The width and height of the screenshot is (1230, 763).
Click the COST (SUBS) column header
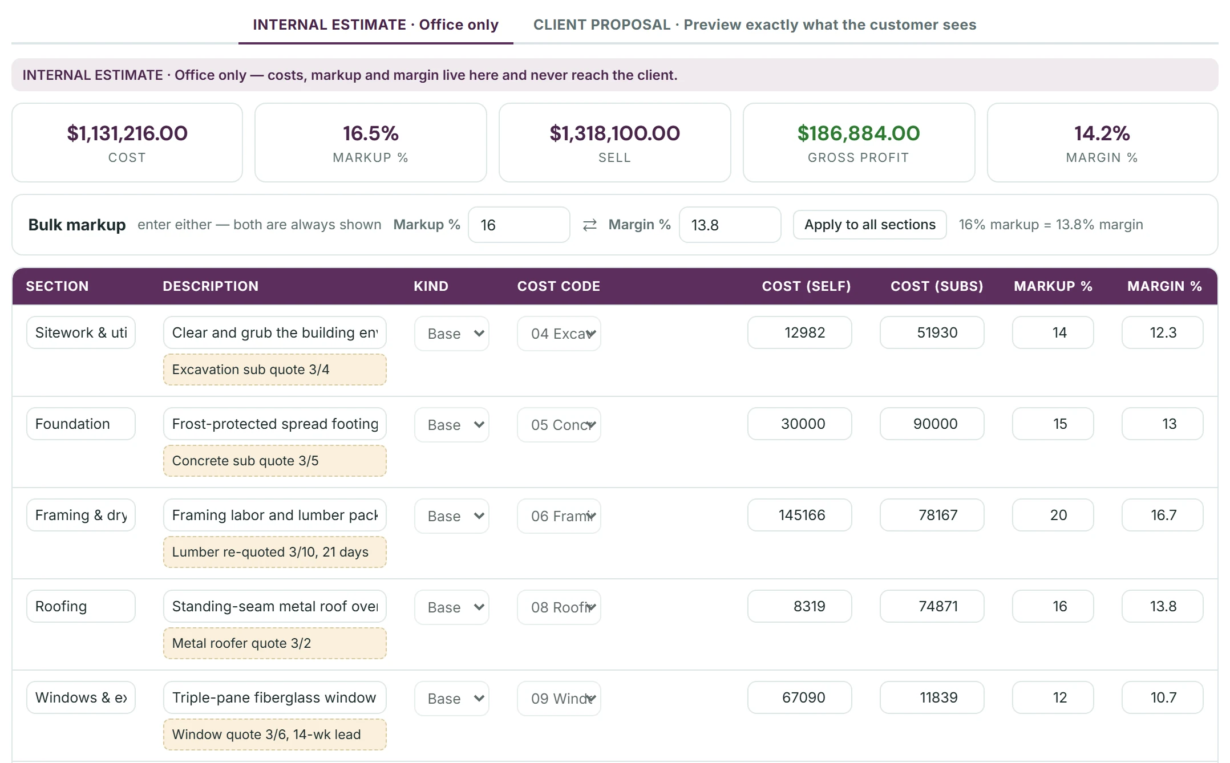pyautogui.click(x=937, y=286)
